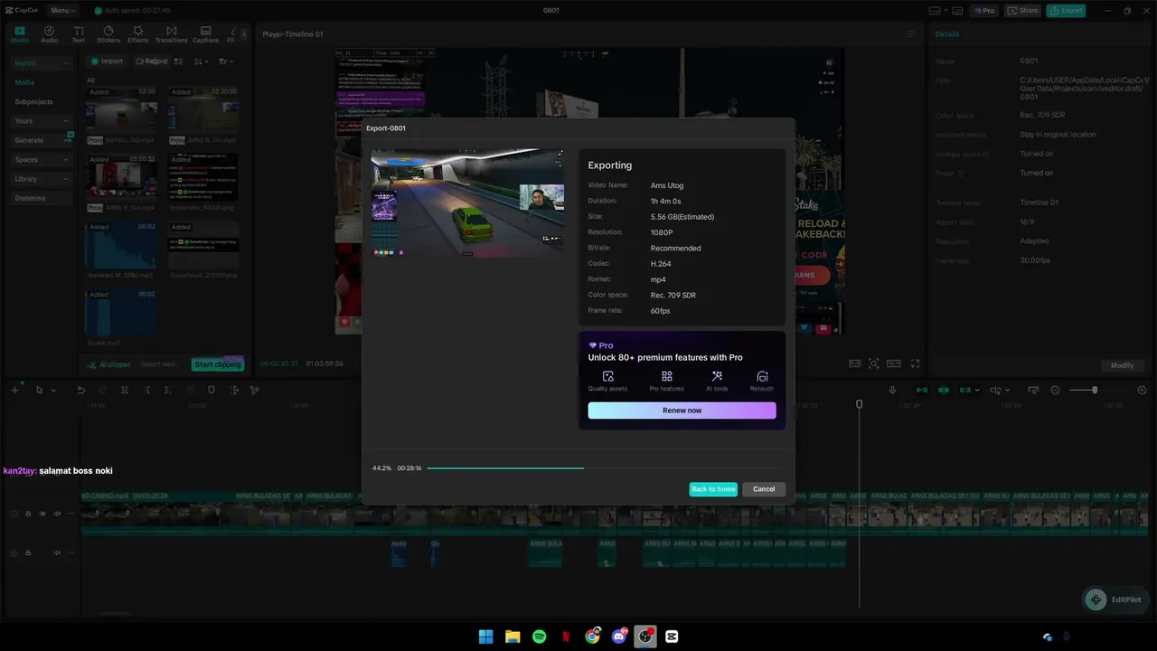
Task: Click the timeline zoom out icon
Action: point(1055,390)
